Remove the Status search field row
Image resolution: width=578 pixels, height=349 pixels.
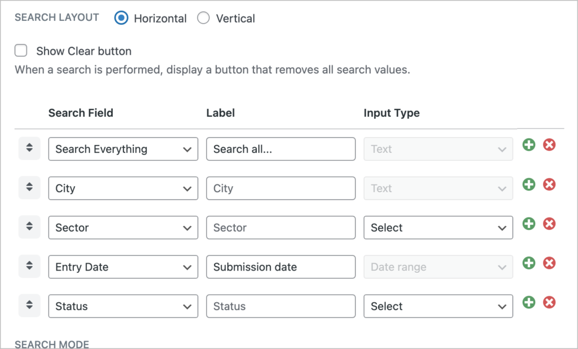pos(549,303)
